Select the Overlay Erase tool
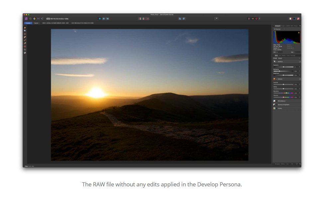Viewport: 330px width, 197px height. [25, 44]
